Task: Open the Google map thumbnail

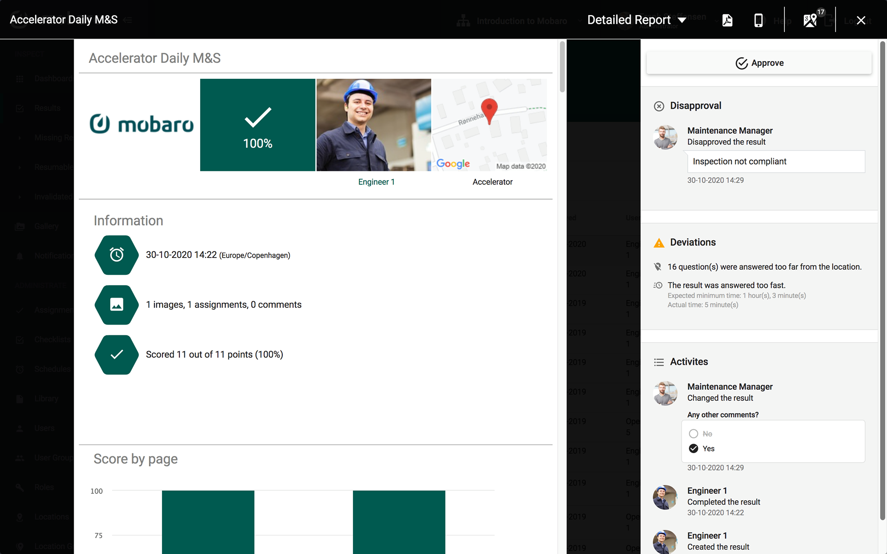Action: [489, 125]
